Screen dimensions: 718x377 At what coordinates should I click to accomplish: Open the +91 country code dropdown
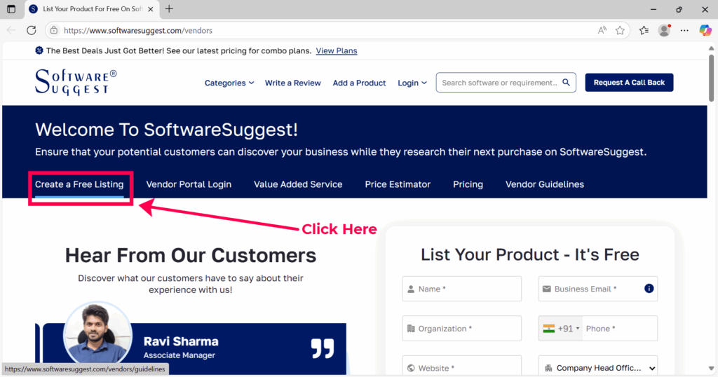click(x=560, y=329)
